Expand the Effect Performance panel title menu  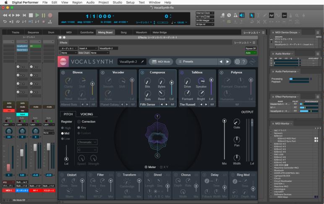pyautogui.click(x=287, y=97)
